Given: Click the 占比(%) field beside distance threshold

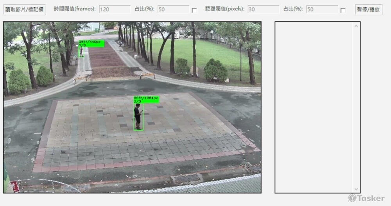Looking at the screenshot, I should (322, 9).
